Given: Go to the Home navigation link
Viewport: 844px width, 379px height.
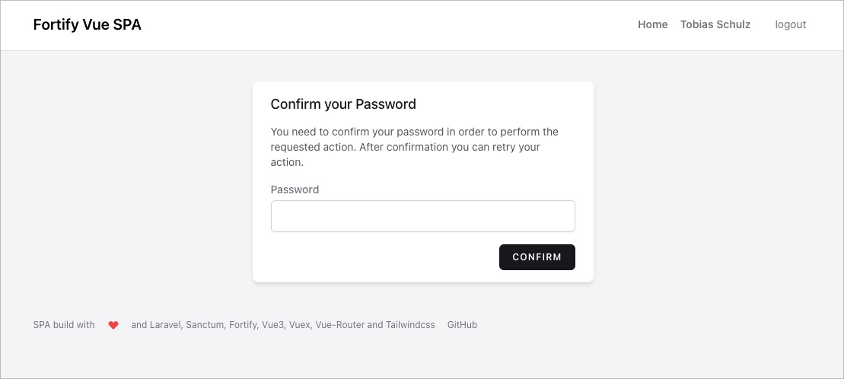Looking at the screenshot, I should click(652, 25).
